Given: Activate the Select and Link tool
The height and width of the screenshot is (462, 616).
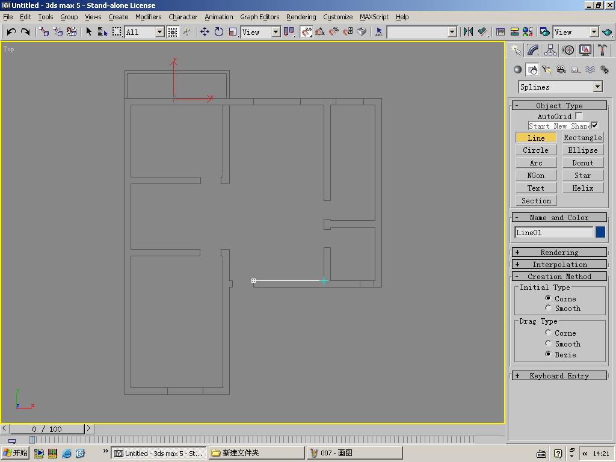Looking at the screenshot, I should [44, 32].
